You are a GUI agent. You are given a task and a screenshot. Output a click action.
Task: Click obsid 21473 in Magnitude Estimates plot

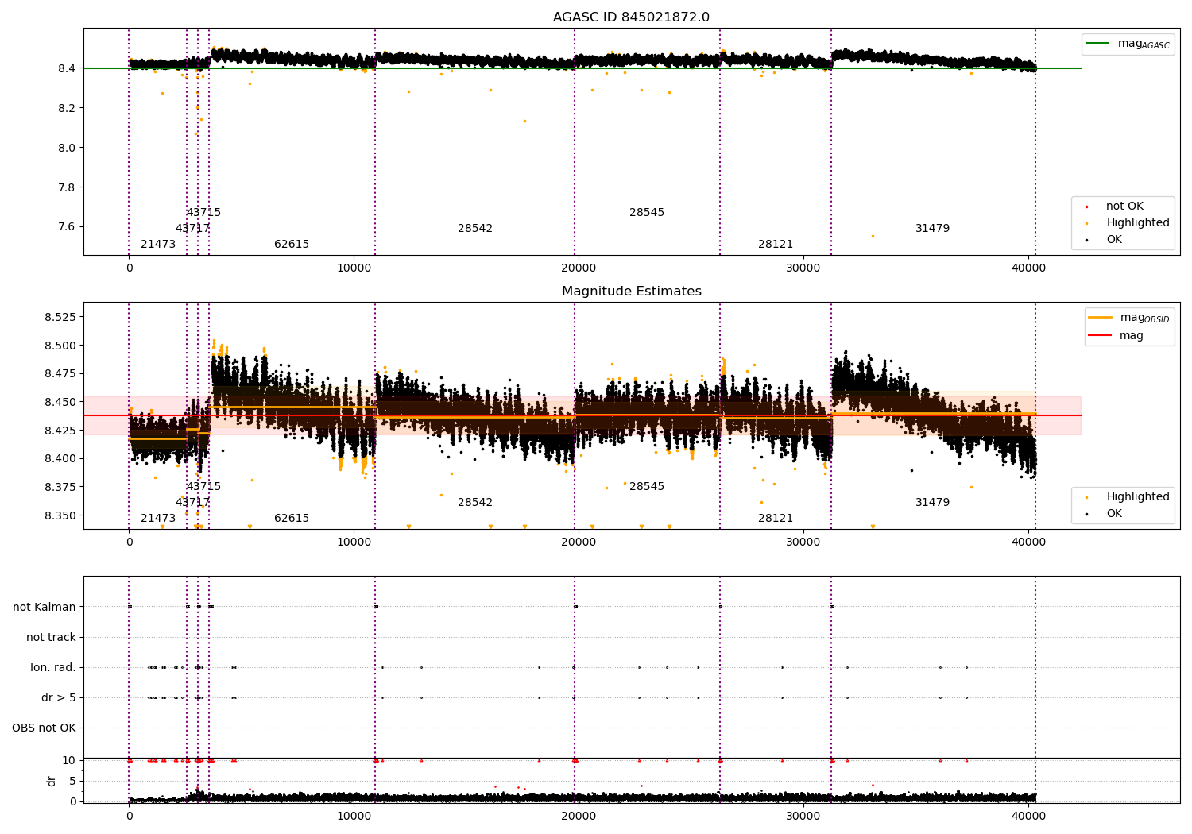coord(158,519)
